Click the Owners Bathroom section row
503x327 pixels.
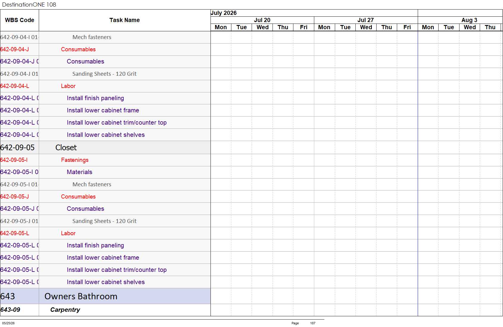pos(105,296)
